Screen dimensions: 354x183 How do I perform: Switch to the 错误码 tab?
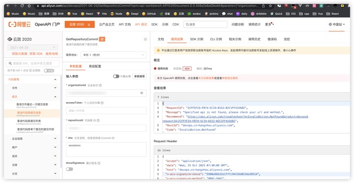[x=272, y=39]
